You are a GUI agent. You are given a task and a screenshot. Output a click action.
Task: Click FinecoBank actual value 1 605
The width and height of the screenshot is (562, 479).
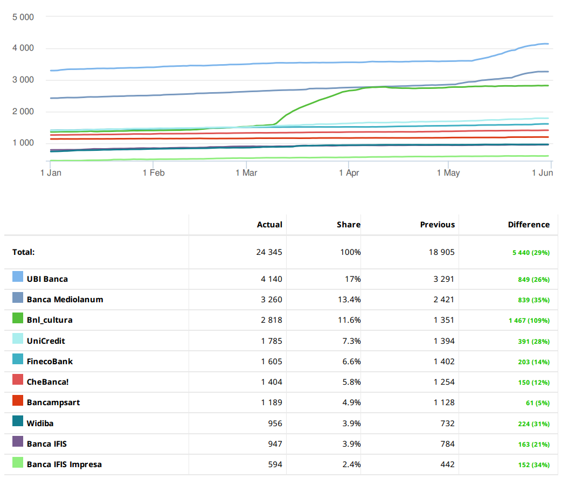(x=272, y=362)
